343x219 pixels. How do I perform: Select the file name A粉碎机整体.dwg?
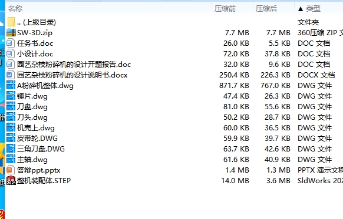(45, 86)
